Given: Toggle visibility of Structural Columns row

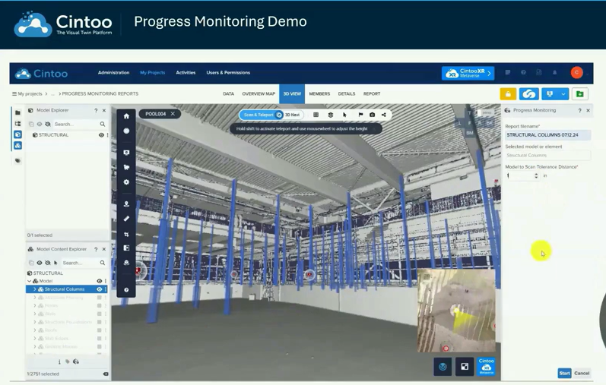Looking at the screenshot, I should [x=100, y=289].
